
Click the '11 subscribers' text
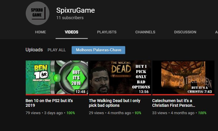point(70,18)
